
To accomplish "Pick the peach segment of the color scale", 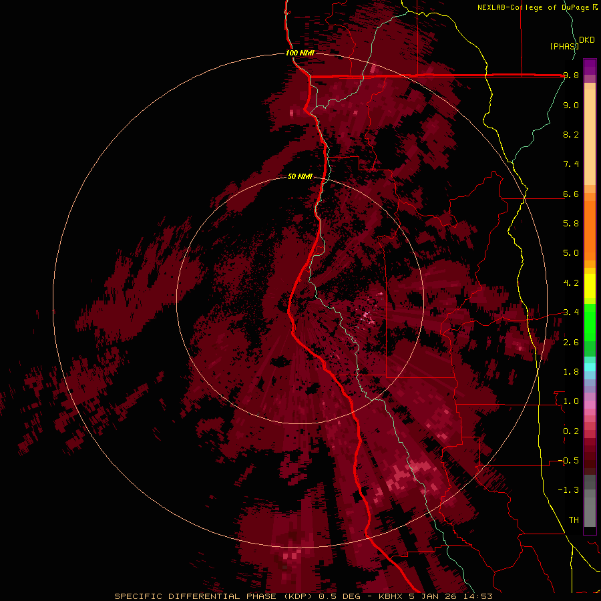I will click(x=590, y=134).
